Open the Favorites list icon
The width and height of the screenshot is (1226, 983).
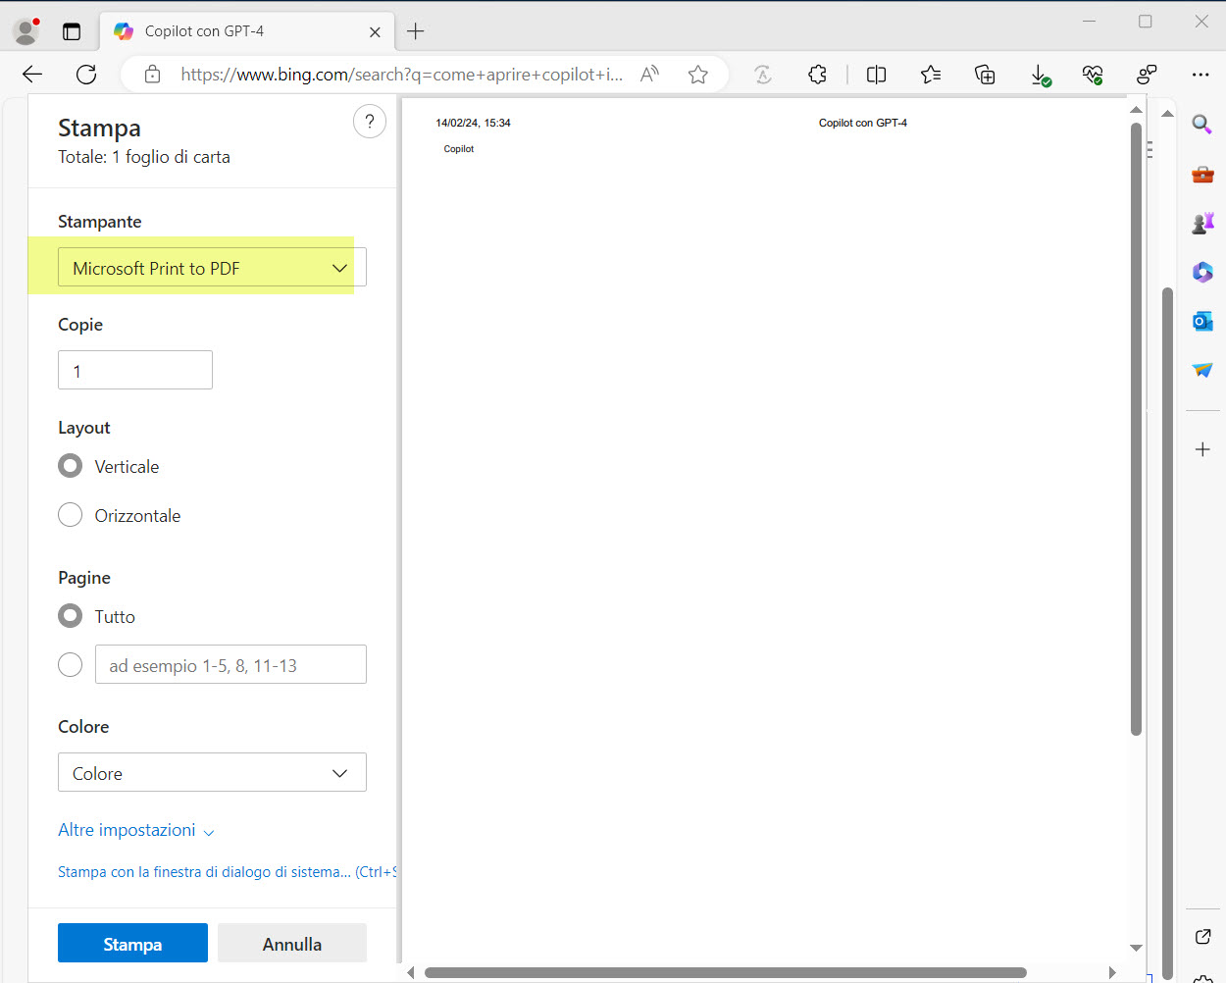click(931, 75)
